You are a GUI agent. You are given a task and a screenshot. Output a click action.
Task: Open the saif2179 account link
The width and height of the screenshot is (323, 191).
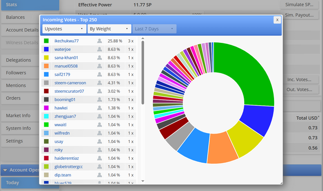[62, 75]
